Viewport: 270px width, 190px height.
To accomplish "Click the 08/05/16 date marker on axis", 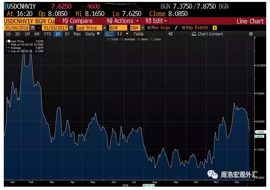I will pos(149,186).
